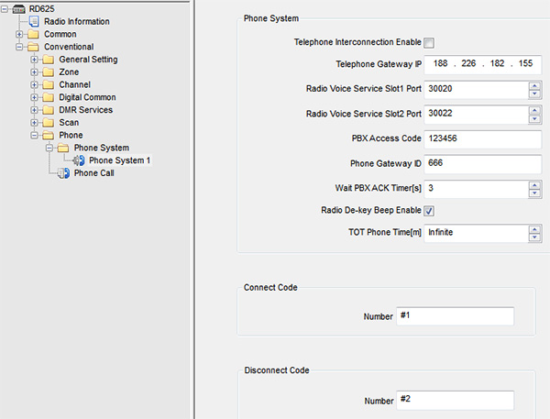The height and width of the screenshot is (419, 550).
Task: Collapse the Conventional tree node
Action: click(19, 47)
